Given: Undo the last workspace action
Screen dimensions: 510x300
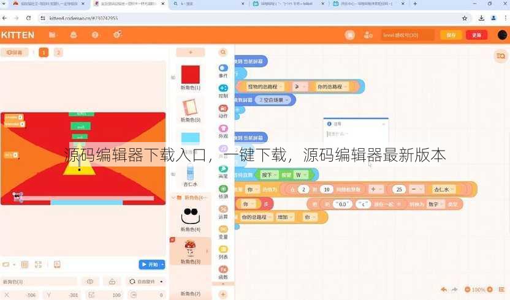Looking at the screenshot, I should coord(444,289).
